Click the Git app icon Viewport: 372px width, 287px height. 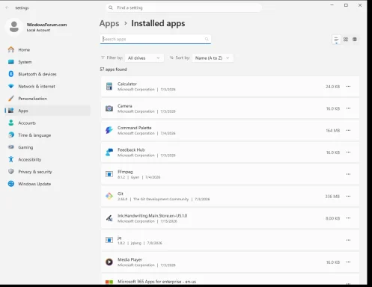click(109, 196)
